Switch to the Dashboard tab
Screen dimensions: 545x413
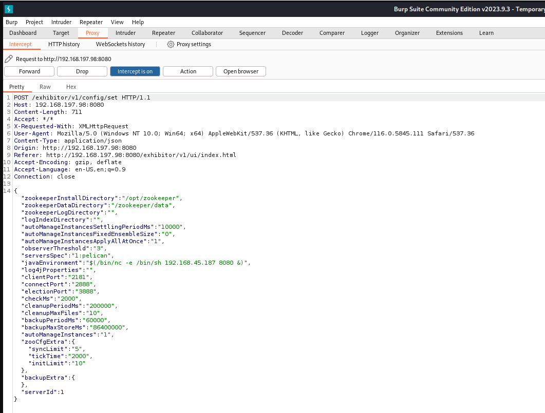click(x=23, y=33)
